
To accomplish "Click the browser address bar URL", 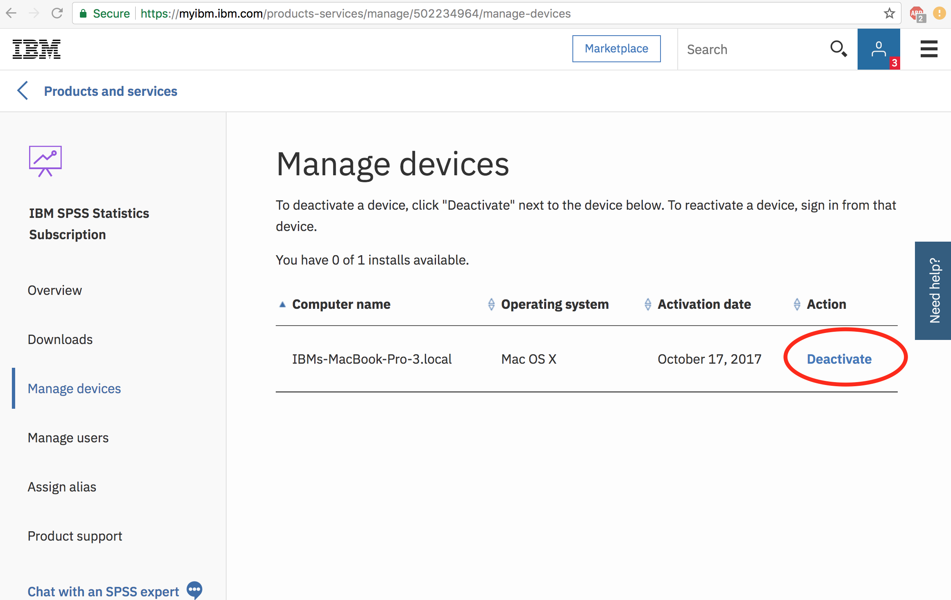I will 355,14.
